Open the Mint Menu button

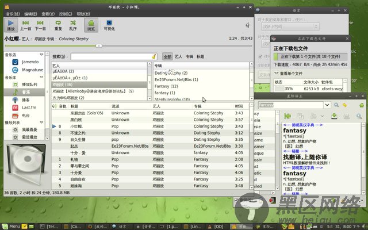coord(11,227)
